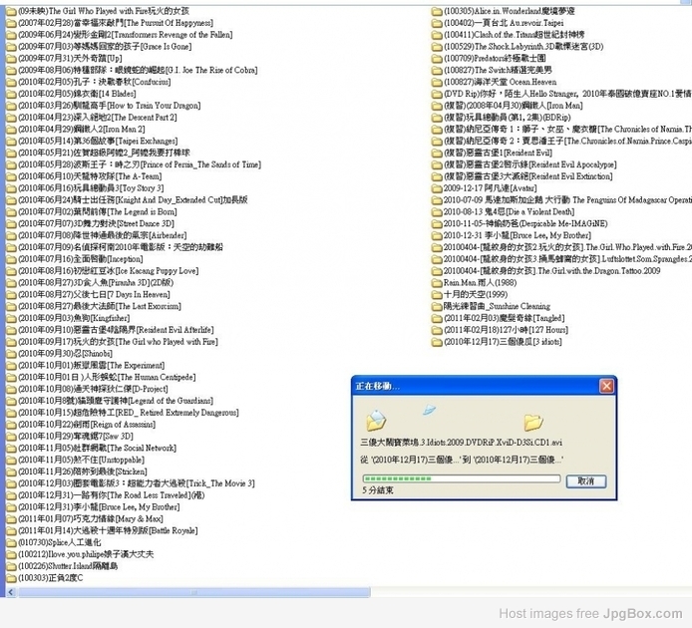
Task: Click the Rain Man 1988 folder icon
Action: (436, 282)
